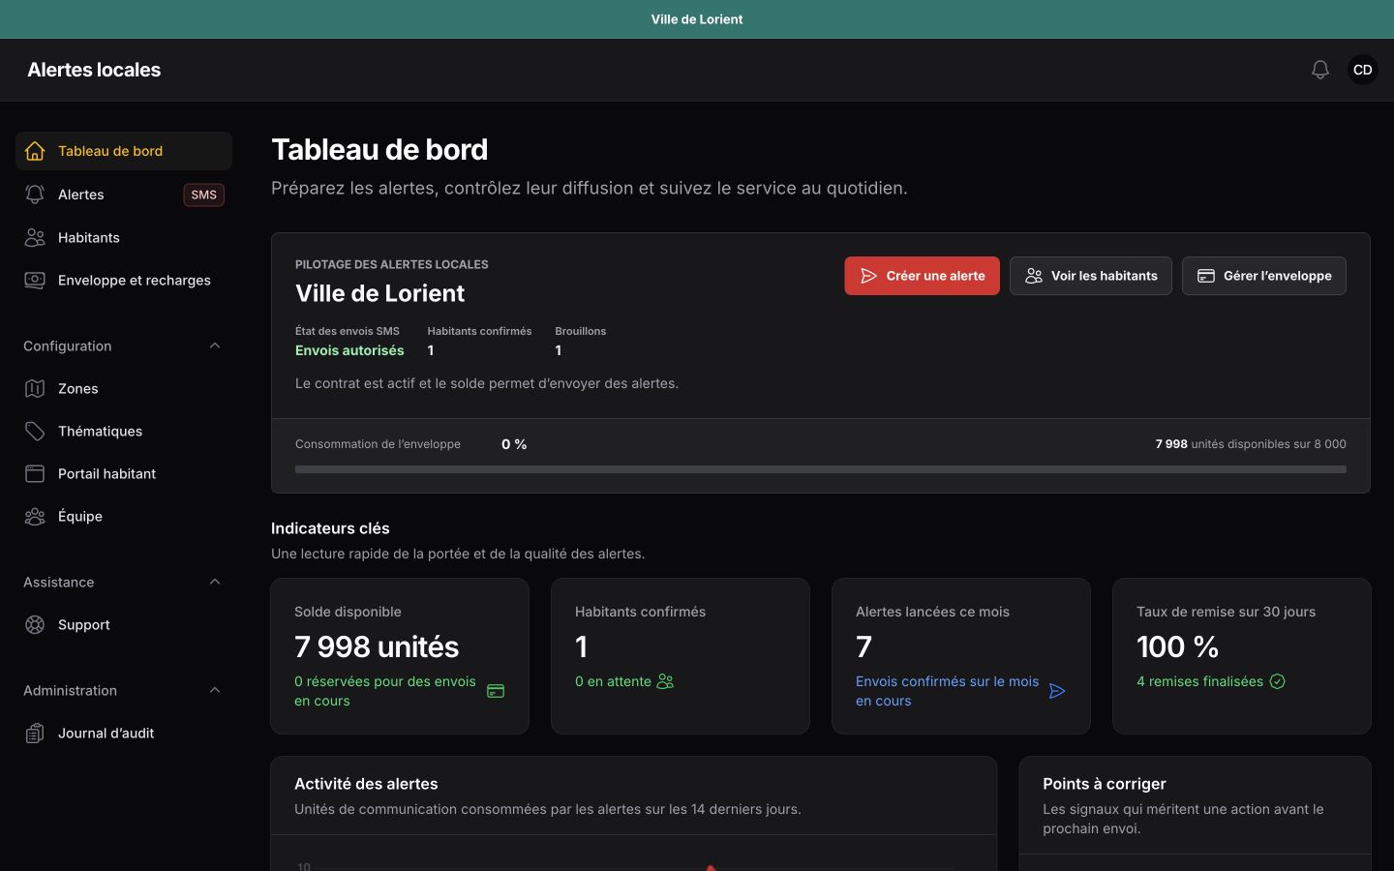Image resolution: width=1394 pixels, height=871 pixels.
Task: Click the Alertes locales logo title
Action: click(94, 70)
